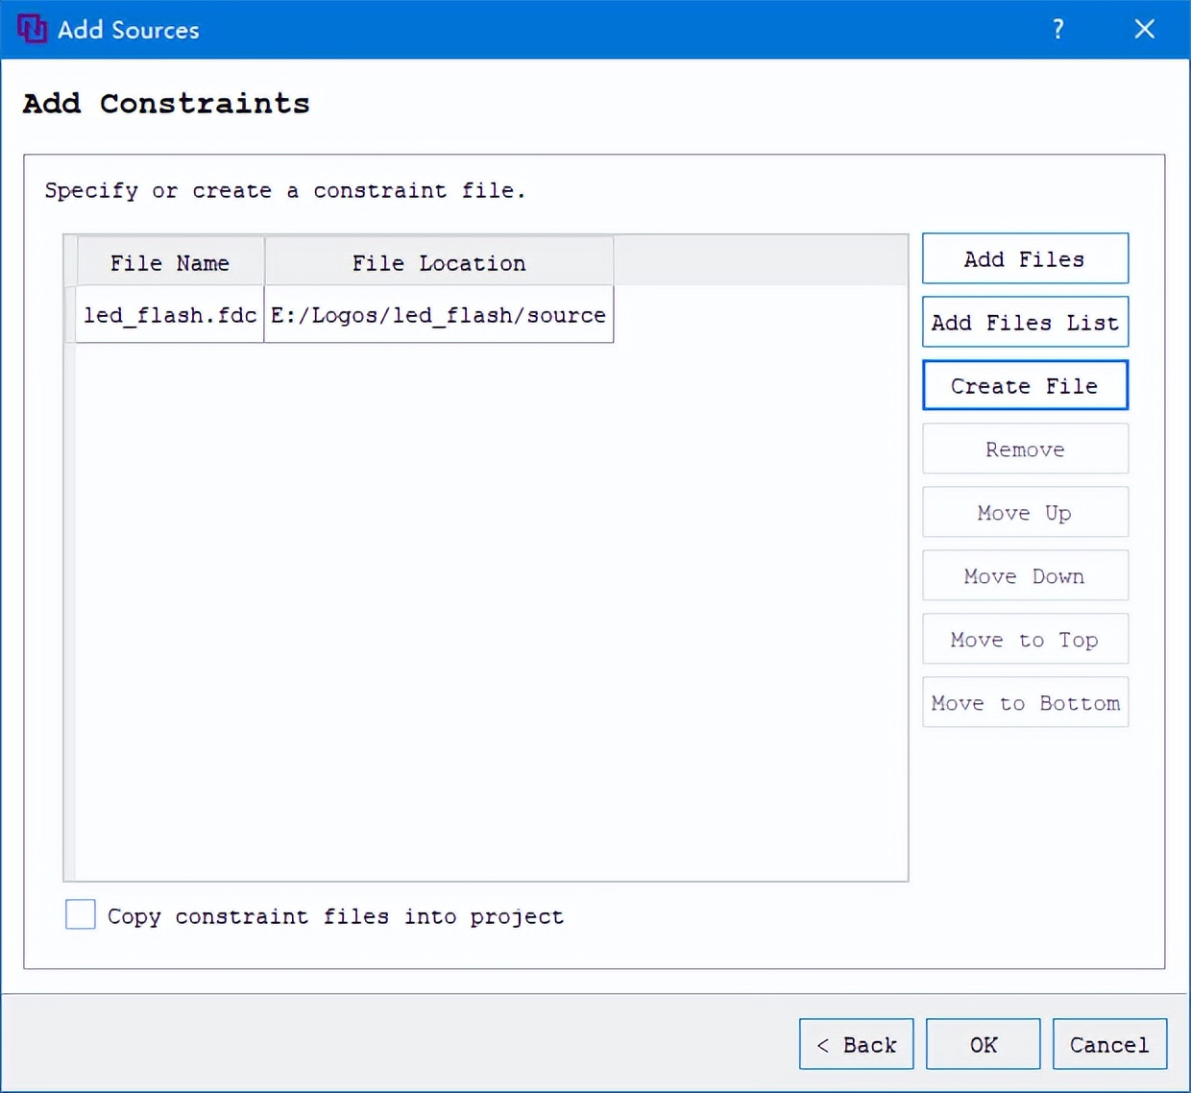This screenshot has width=1191, height=1093.
Task: Go back with the < Back button
Action: click(857, 1044)
